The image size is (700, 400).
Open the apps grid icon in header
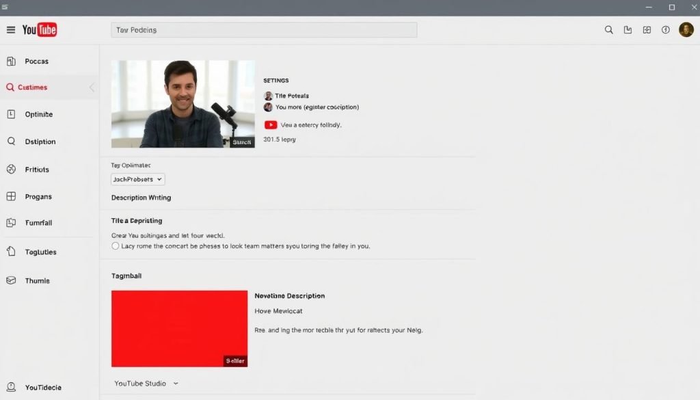pos(647,30)
